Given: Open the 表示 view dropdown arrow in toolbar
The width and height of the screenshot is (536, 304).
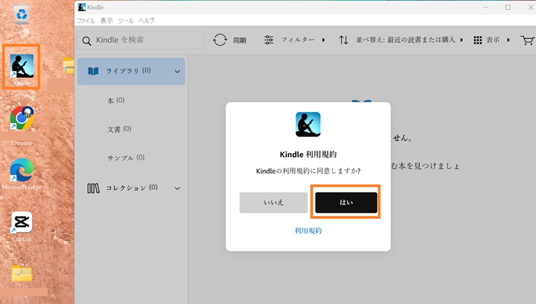Looking at the screenshot, I should click(x=508, y=40).
